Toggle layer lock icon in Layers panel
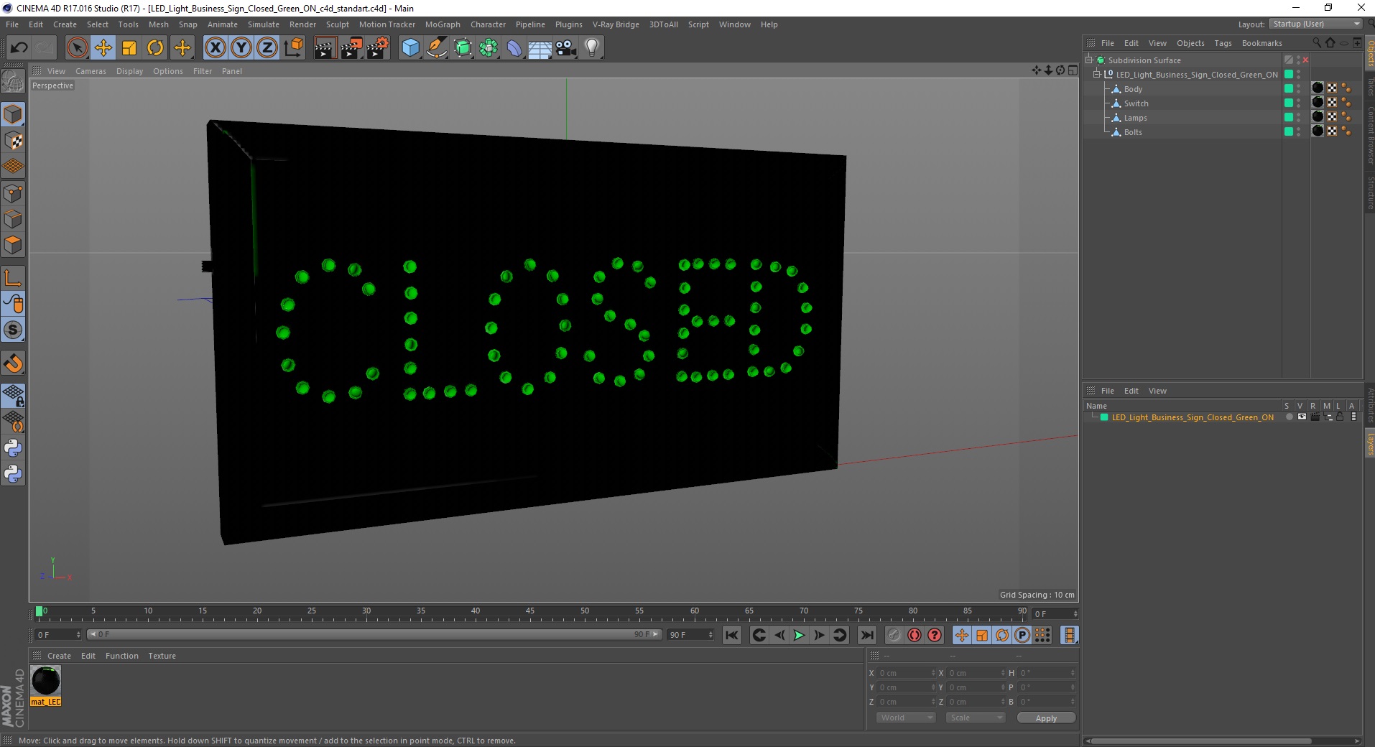Viewport: 1375px width, 747px height. [x=1340, y=417]
